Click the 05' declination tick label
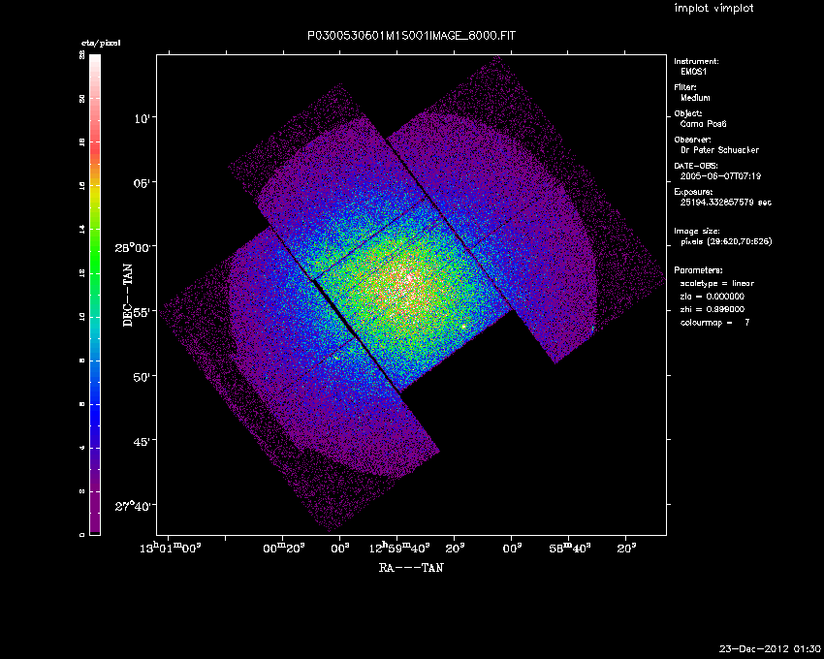Image resolution: width=824 pixels, height=659 pixels. 142,183
